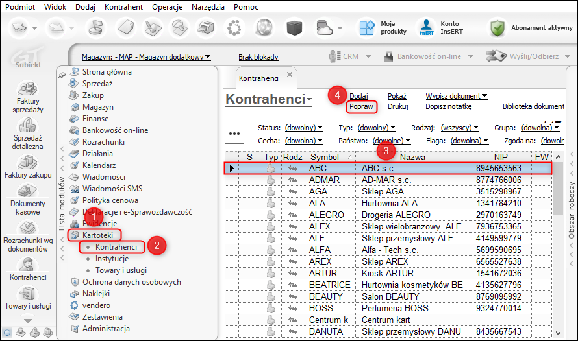Expand the Państwo filter dropdown
The image size is (578, 341).
[392, 140]
